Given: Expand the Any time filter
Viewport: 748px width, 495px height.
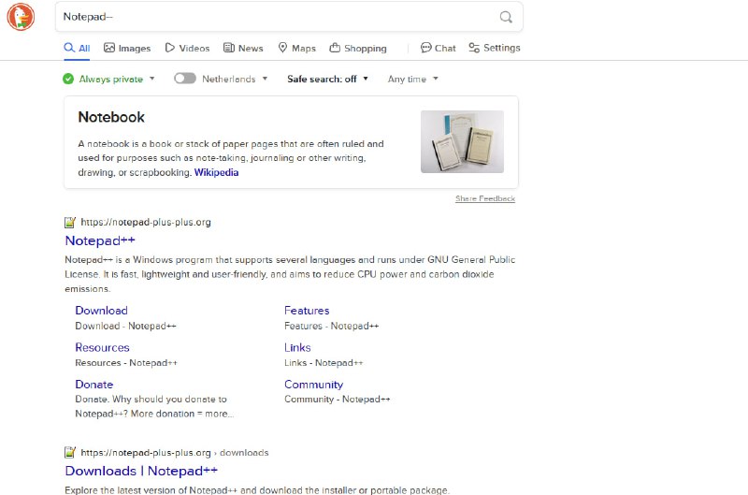Looking at the screenshot, I should tap(412, 80).
